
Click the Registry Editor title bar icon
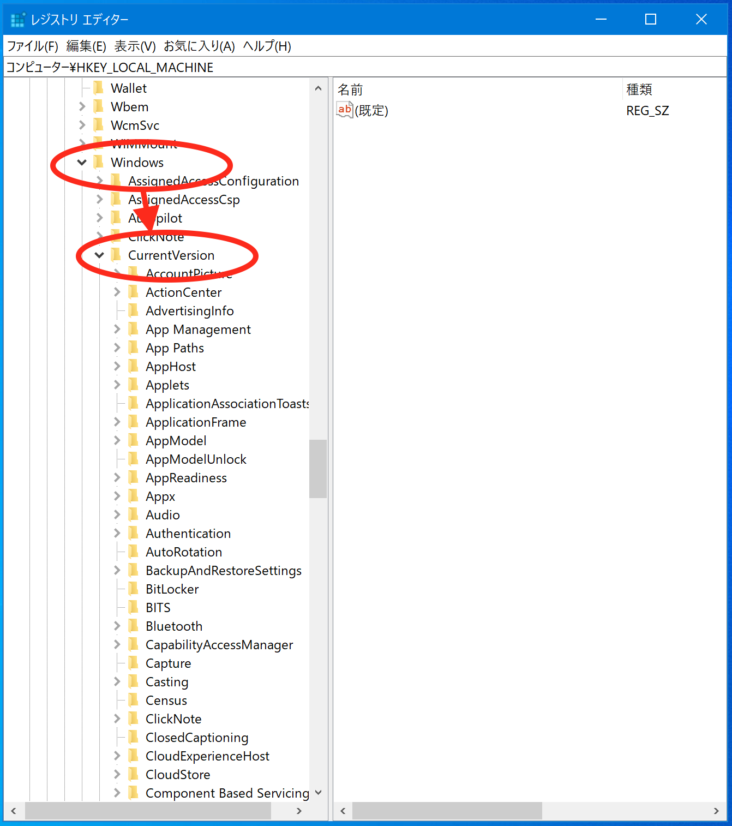click(x=18, y=19)
